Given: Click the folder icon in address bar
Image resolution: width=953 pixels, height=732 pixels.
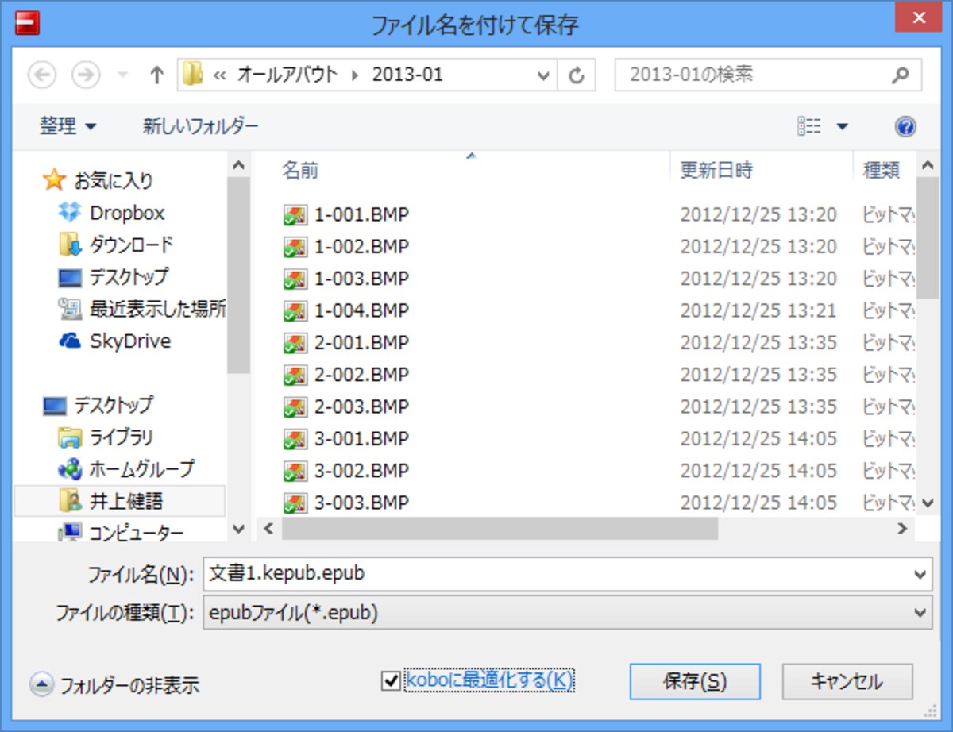Looking at the screenshot, I should 193,75.
